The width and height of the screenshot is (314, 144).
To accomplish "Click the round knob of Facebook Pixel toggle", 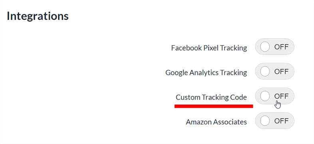I will 265,47.
